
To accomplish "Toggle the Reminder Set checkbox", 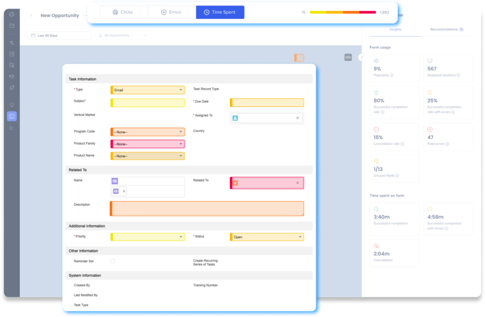I will (x=113, y=261).
